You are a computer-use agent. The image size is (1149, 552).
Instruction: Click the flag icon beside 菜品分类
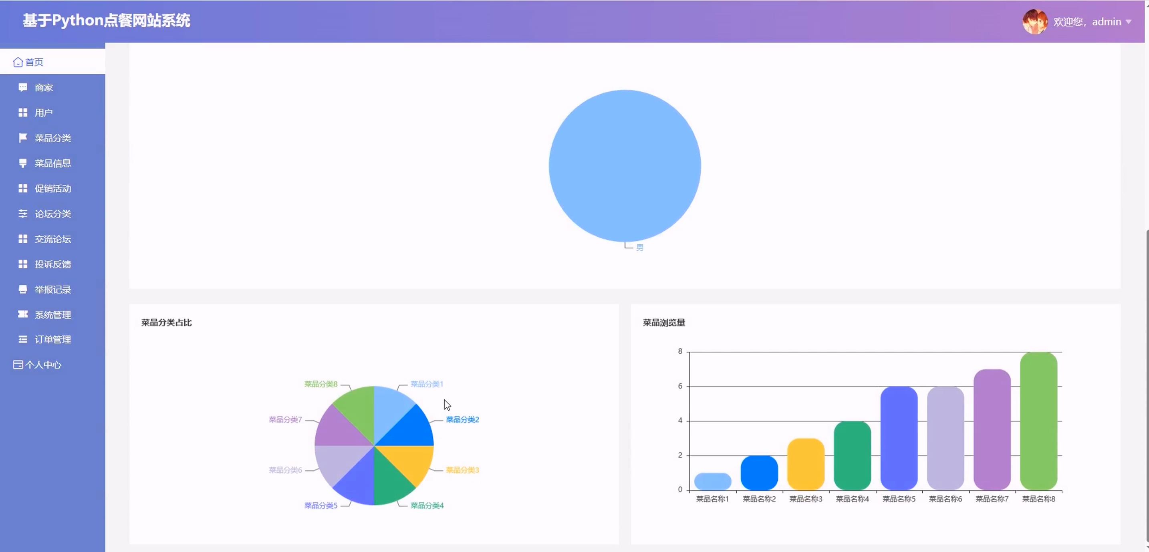tap(23, 138)
